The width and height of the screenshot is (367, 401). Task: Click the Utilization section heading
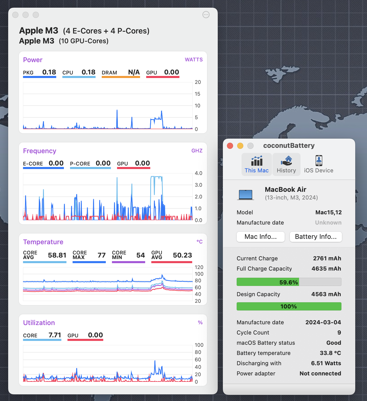(x=39, y=323)
